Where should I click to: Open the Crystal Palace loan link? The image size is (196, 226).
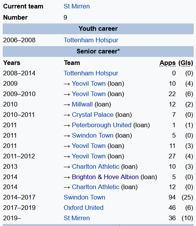tap(92, 115)
